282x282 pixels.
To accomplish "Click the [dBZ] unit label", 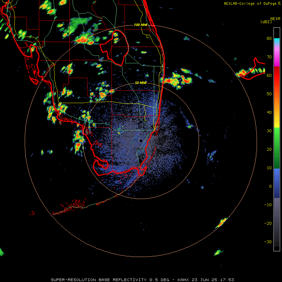I will [x=266, y=22].
